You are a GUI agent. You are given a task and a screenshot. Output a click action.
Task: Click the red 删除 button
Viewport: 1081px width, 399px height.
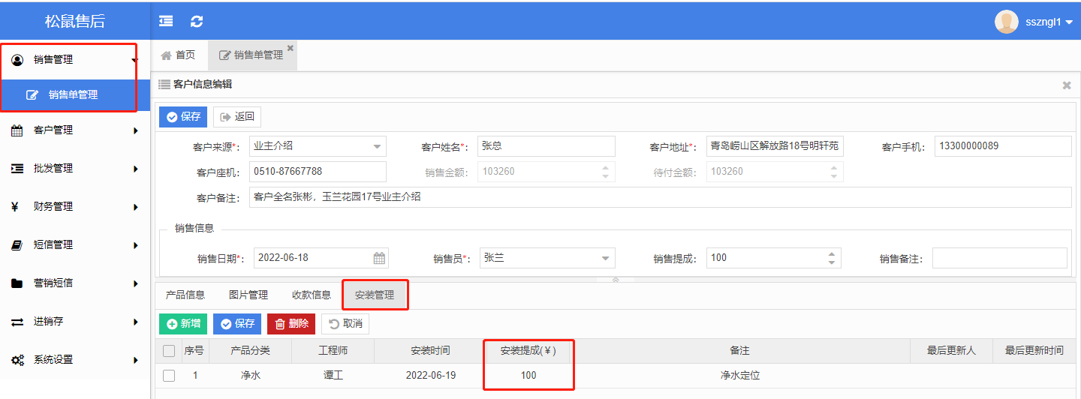click(x=291, y=324)
